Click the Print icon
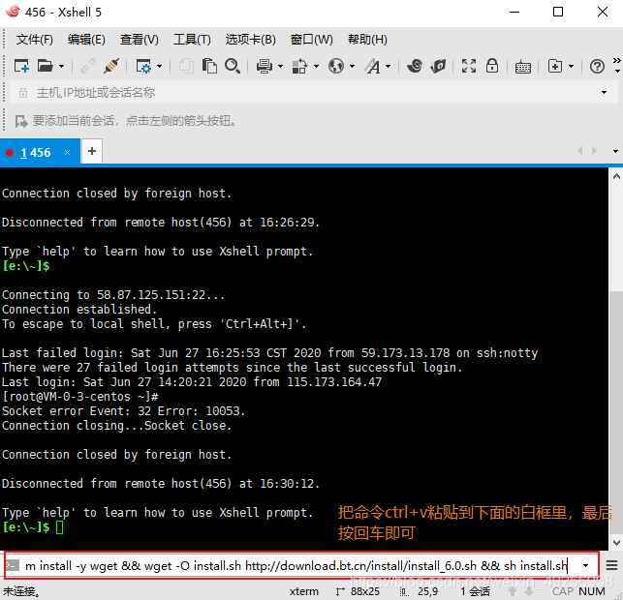Viewport: 623px width, 600px height. 265,66
